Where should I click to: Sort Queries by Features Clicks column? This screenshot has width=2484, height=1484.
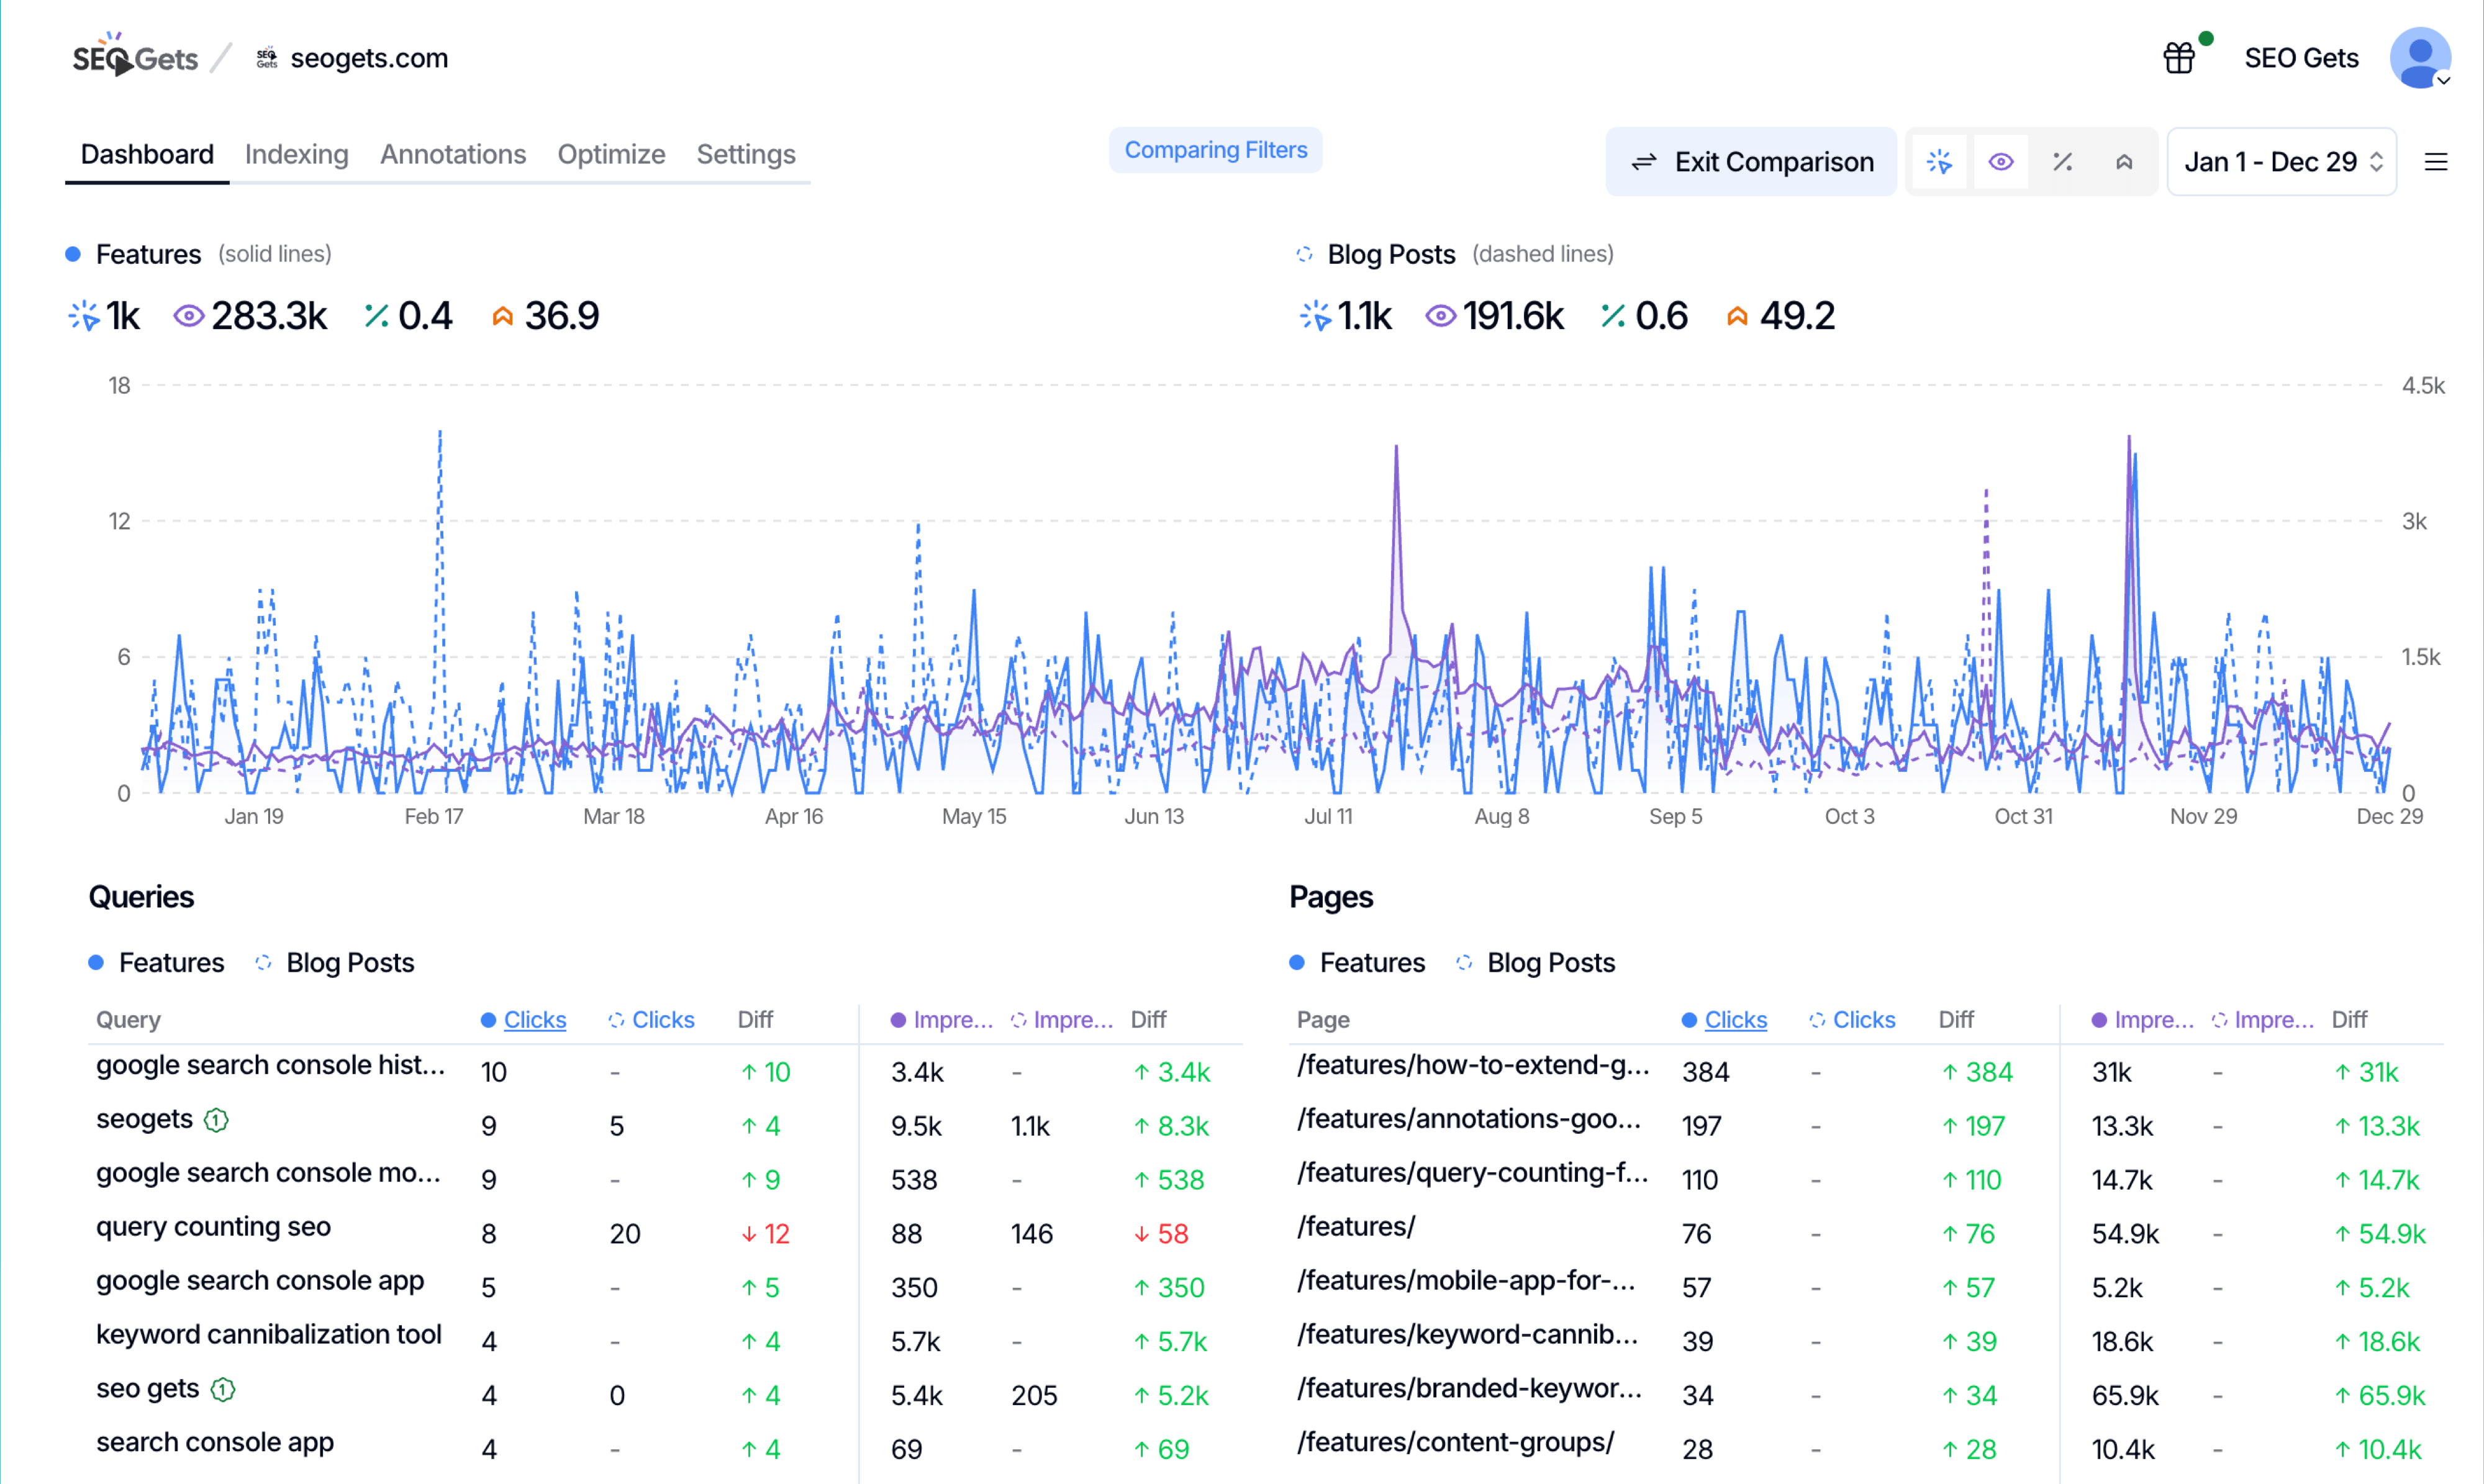534,1019
